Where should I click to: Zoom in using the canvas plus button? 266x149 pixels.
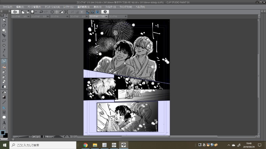point(38,137)
